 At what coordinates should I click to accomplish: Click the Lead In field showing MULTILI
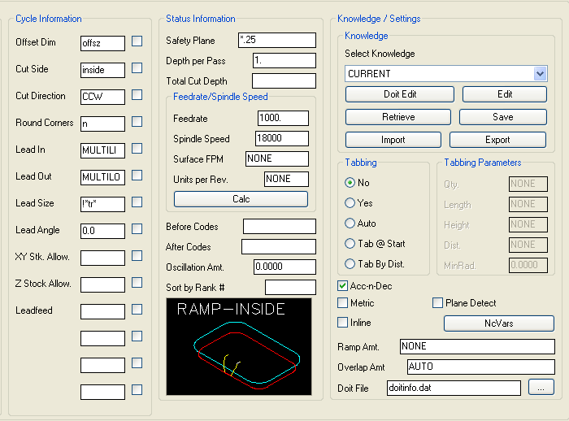tap(102, 150)
